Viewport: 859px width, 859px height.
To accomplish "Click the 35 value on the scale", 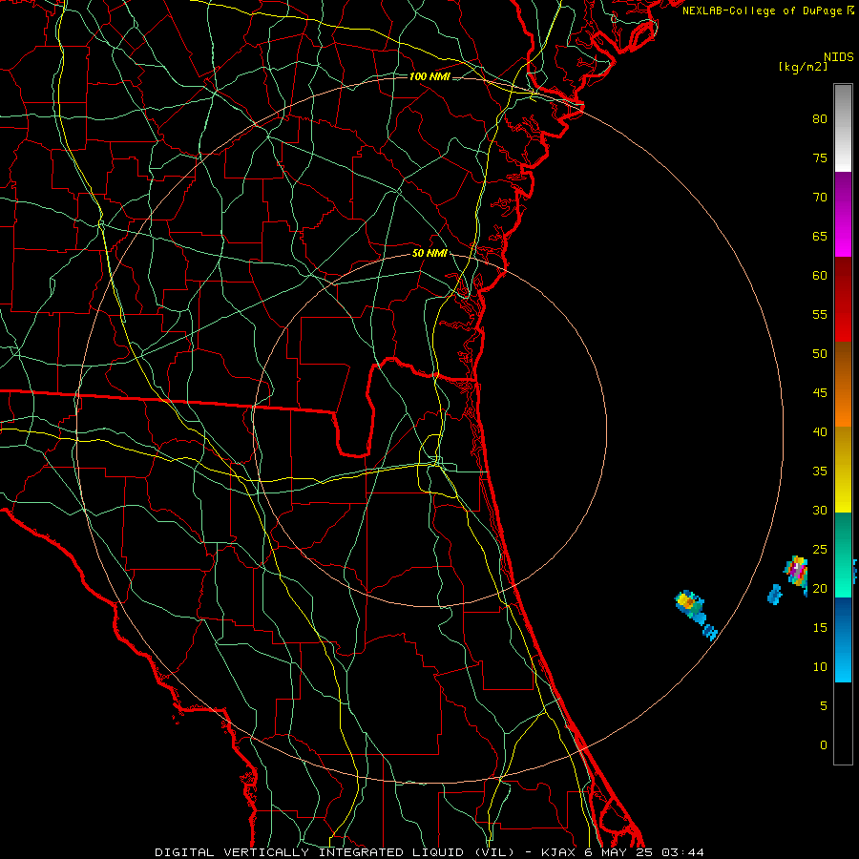I will [x=820, y=471].
